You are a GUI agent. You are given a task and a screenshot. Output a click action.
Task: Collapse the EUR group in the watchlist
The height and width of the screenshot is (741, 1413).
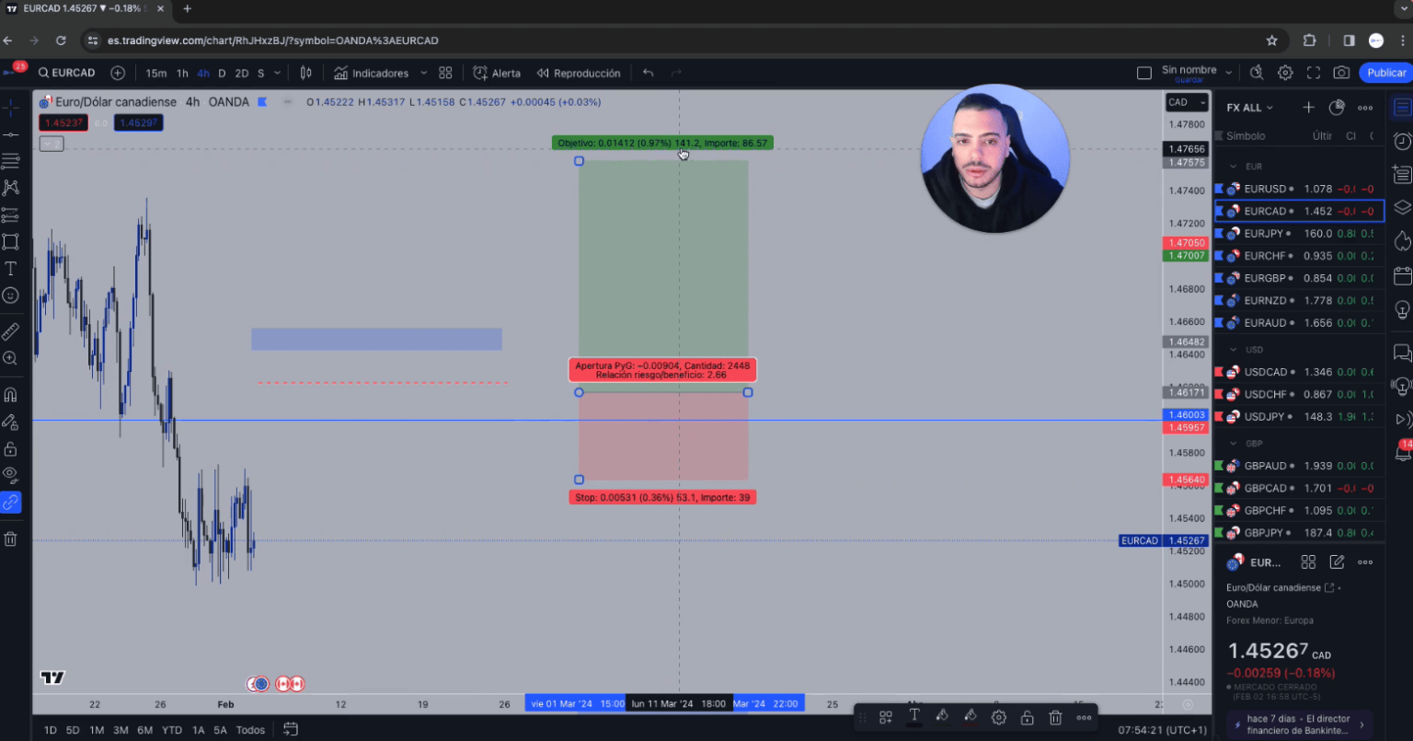[x=1233, y=166]
